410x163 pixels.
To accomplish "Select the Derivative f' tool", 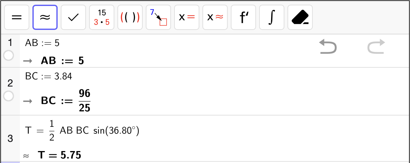I will 243,17.
